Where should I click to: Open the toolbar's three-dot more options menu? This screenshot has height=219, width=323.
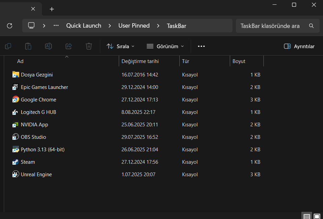[x=201, y=46]
